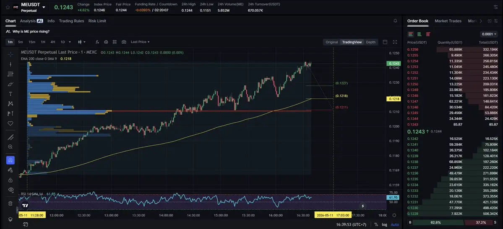The width and height of the screenshot is (503, 229).
Task: Toggle stay in drawing mode pencil-lock
Action: (10, 170)
